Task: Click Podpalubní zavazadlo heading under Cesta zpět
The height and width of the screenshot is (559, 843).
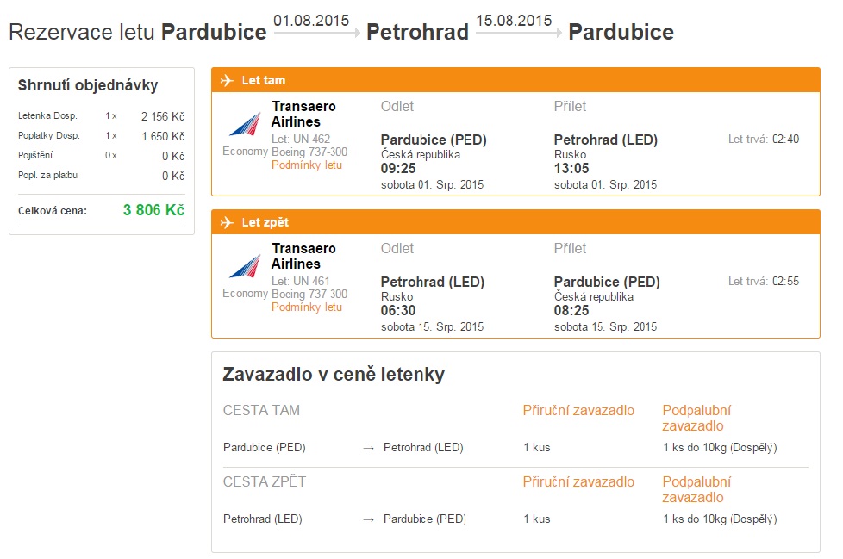Action: click(x=696, y=490)
